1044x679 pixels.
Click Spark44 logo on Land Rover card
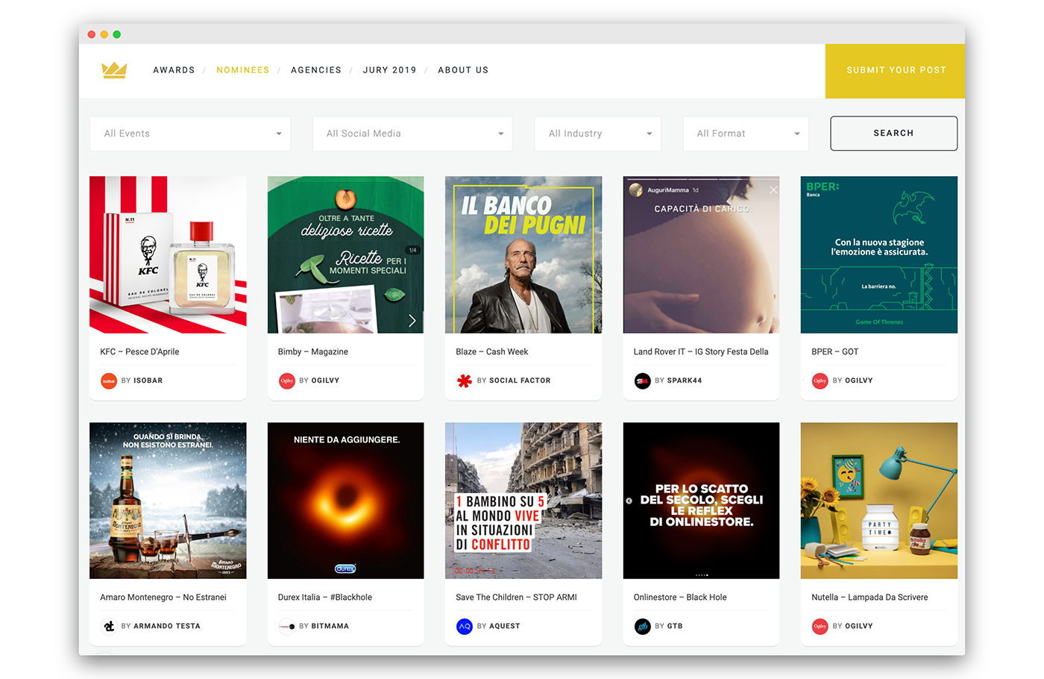[642, 381]
